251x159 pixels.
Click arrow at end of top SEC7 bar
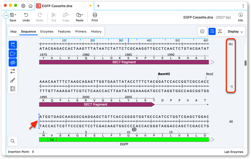212,62
